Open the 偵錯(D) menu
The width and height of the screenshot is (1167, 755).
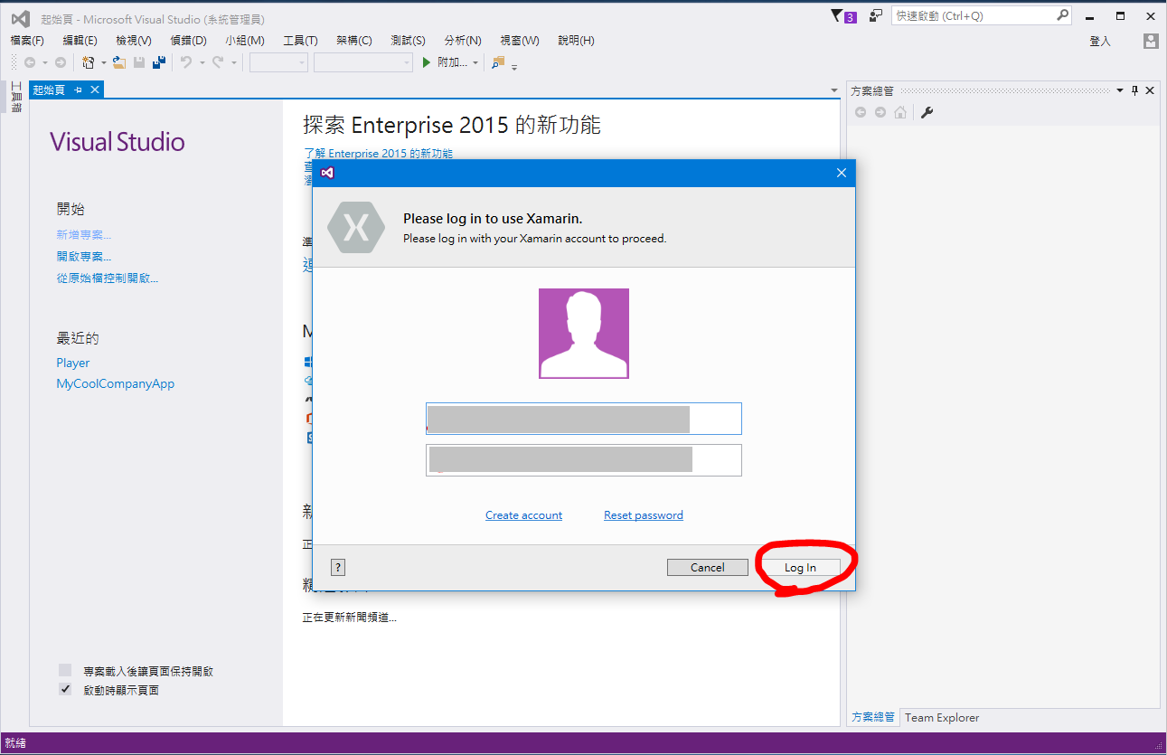pos(188,41)
